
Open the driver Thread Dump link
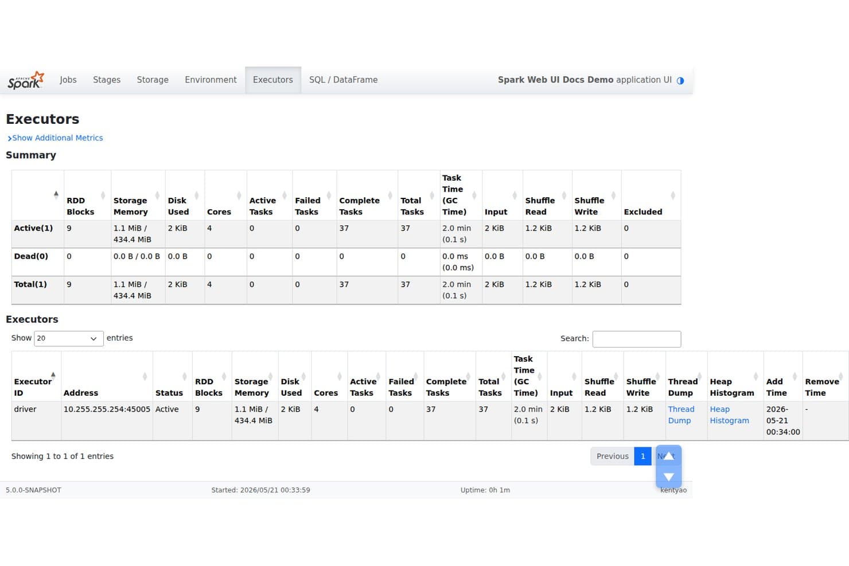[681, 415]
